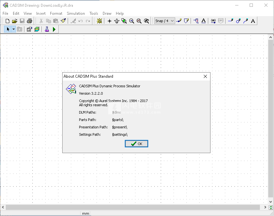Click the magnifier with red rectangle icon
This screenshot has height=216, width=274.
tap(139, 21)
